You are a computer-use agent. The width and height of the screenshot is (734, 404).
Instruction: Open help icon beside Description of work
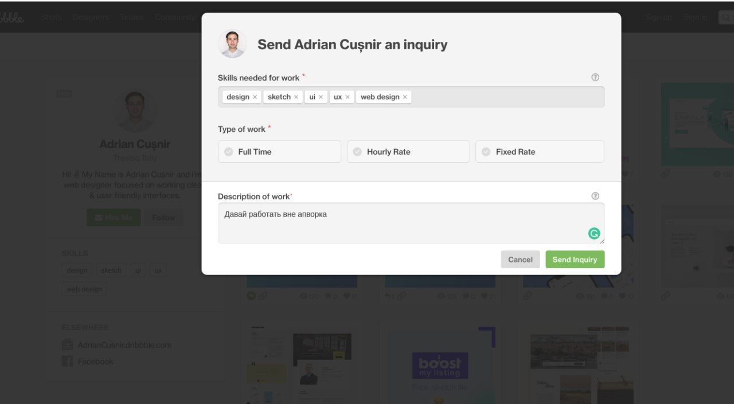[x=595, y=196]
